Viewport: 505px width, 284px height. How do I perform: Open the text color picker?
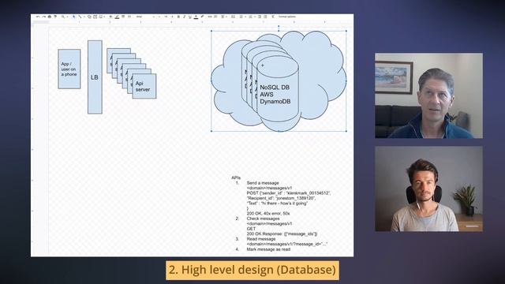pyautogui.click(x=196, y=17)
